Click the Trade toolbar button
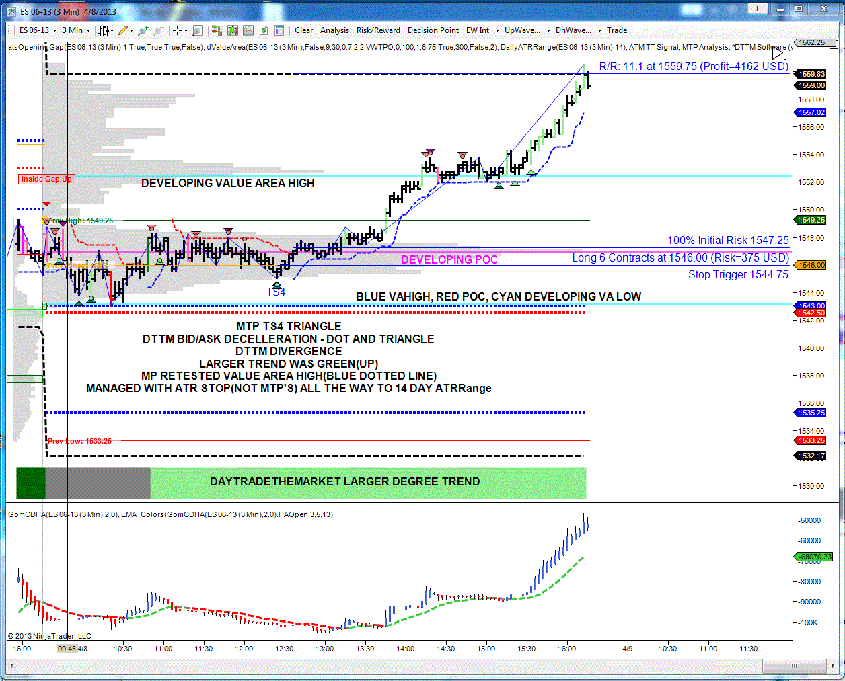The width and height of the screenshot is (845, 681). pyautogui.click(x=617, y=30)
